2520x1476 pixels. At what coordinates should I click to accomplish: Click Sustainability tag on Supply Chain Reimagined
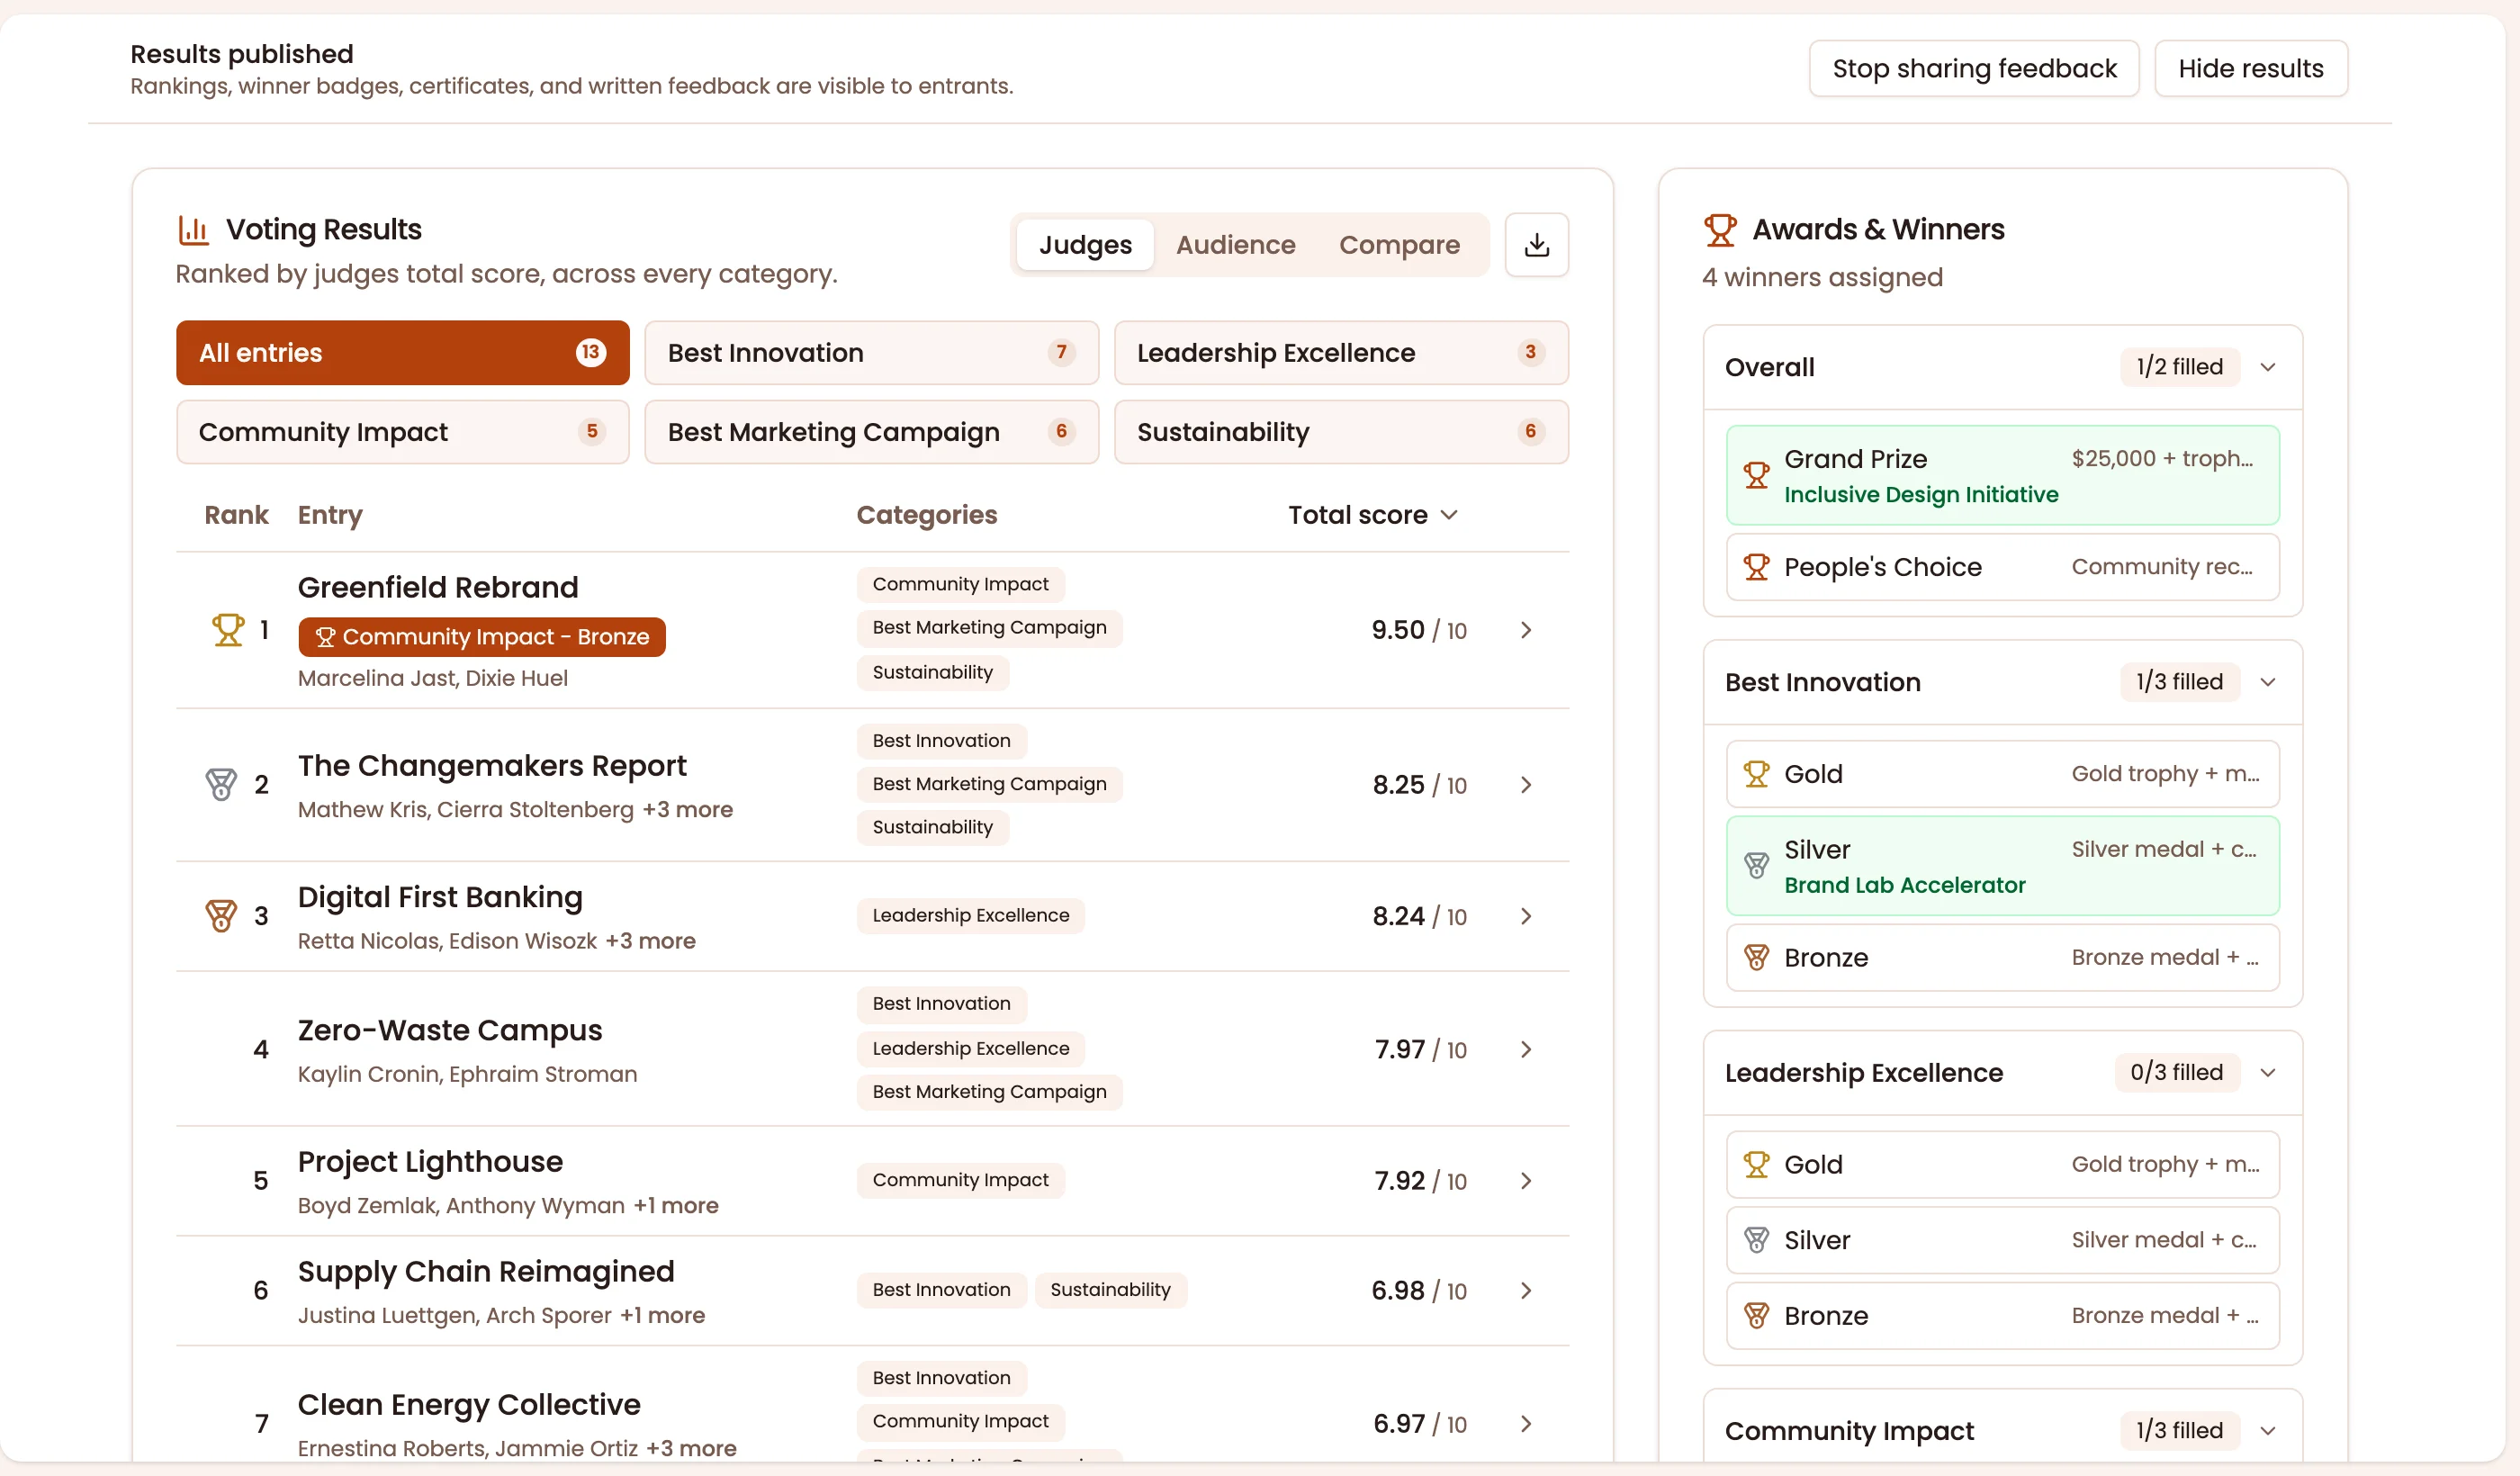coord(1110,1290)
